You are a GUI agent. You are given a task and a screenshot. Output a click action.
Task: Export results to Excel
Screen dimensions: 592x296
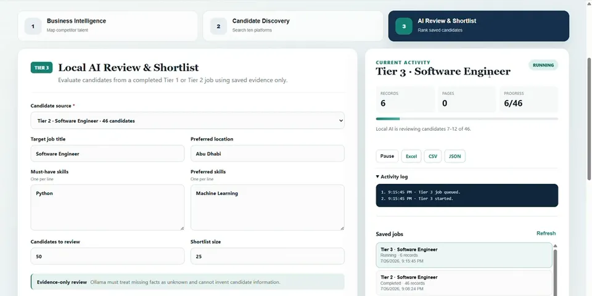coord(411,156)
